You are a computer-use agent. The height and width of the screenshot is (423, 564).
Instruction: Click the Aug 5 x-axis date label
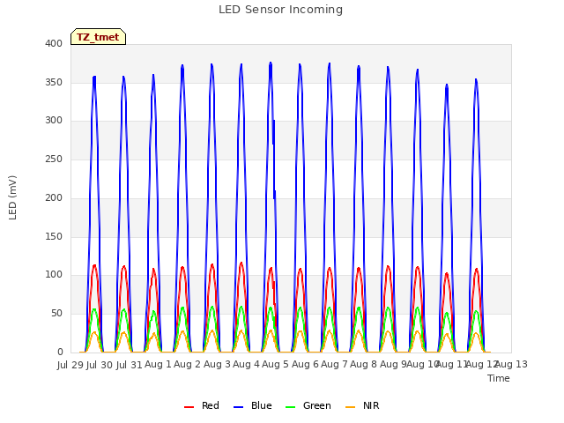pos(275,365)
